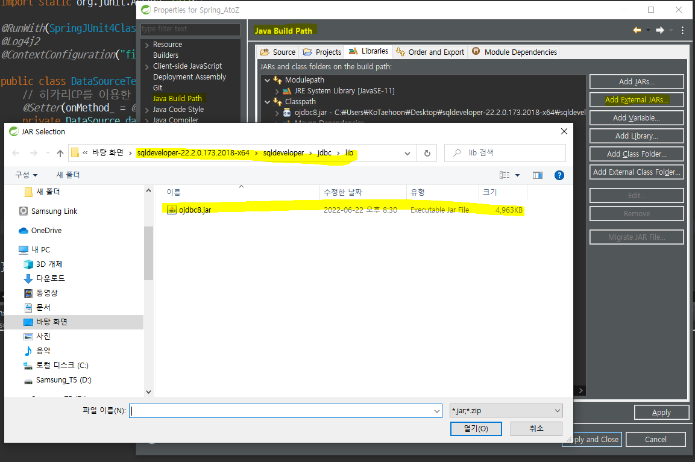Viewport: 695px width, 462px height.
Task: Expand the JRE System Library node
Action: (x=277, y=91)
